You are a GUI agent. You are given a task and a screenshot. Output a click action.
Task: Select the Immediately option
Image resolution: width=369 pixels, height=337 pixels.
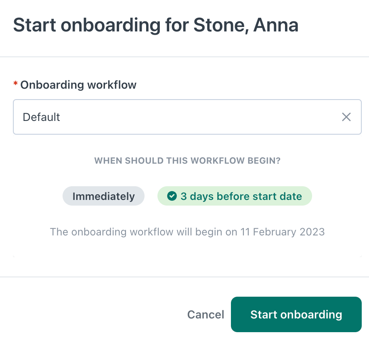103,196
